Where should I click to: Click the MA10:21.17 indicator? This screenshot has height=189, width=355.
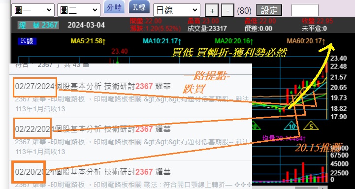tap(162, 41)
